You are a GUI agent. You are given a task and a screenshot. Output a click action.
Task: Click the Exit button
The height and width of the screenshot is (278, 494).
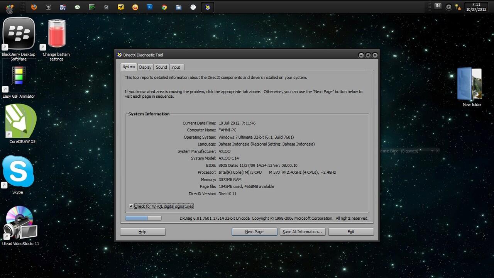(x=351, y=232)
